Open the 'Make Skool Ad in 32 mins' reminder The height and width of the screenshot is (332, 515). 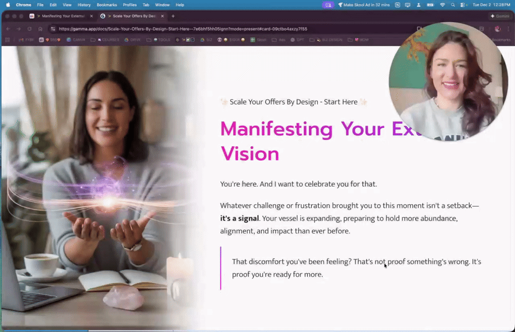pos(364,5)
